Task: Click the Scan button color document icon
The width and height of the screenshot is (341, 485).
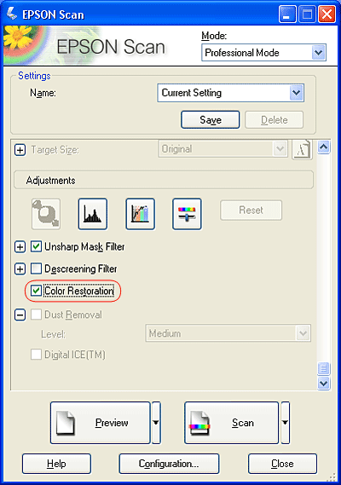Action: coord(199,423)
